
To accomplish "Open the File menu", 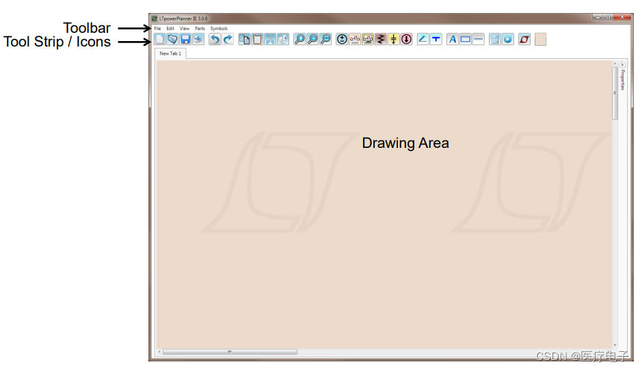I will pos(157,29).
